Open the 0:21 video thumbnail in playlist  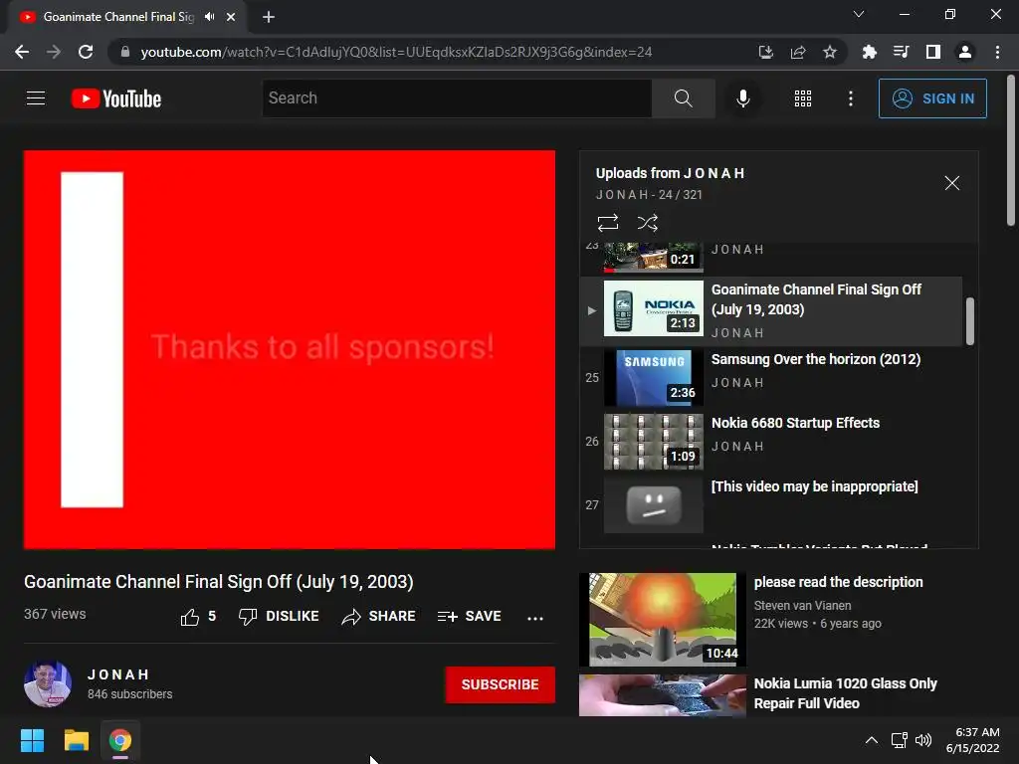click(653, 258)
